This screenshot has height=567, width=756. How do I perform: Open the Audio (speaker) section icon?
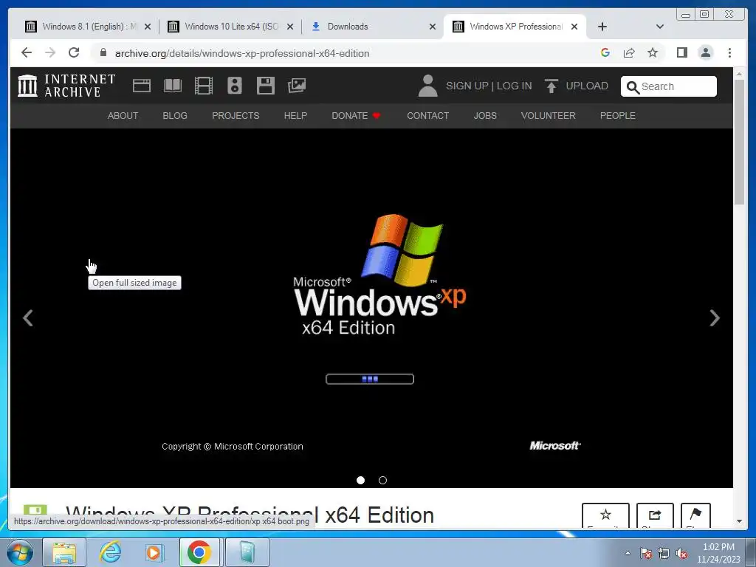coord(235,86)
